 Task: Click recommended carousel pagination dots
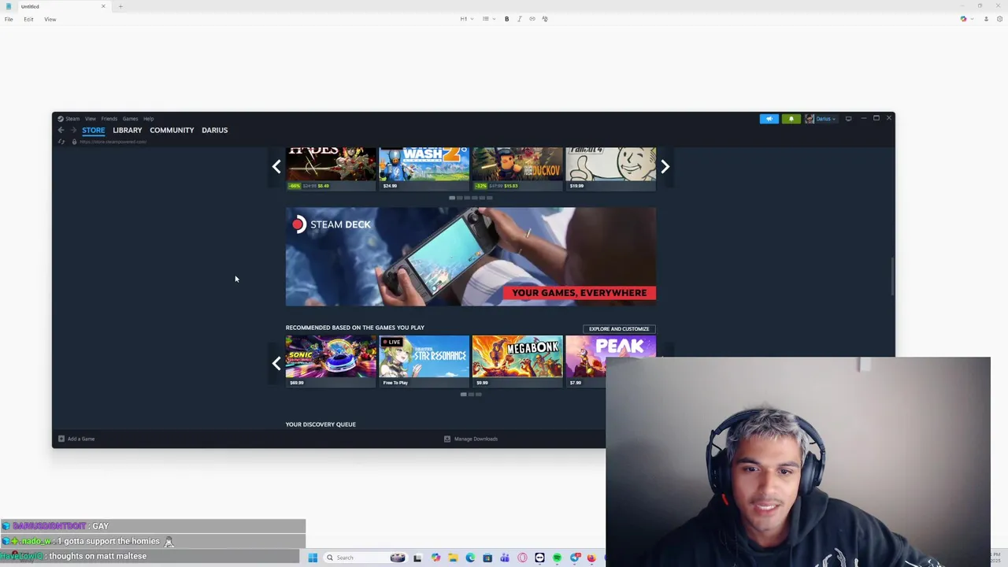471,394
